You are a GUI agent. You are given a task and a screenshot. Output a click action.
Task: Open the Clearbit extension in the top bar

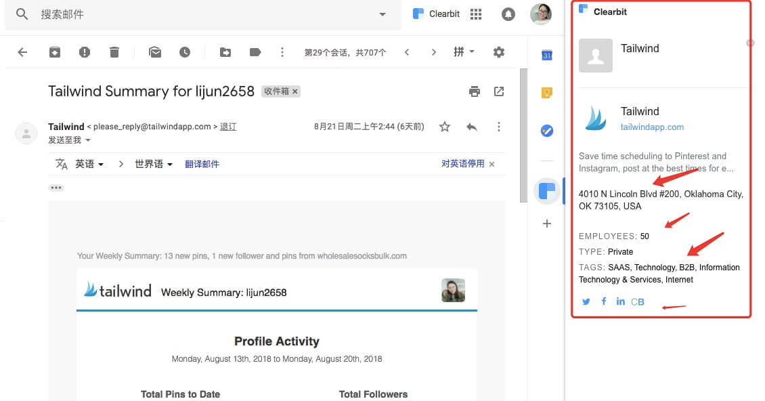(436, 14)
